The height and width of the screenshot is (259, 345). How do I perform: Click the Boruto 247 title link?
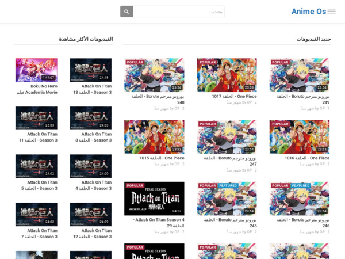[x=231, y=161]
